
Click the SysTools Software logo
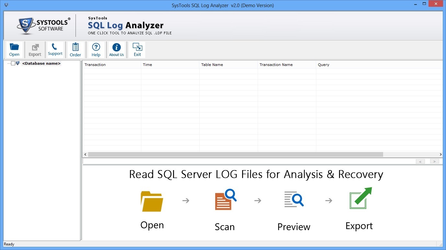(x=43, y=26)
